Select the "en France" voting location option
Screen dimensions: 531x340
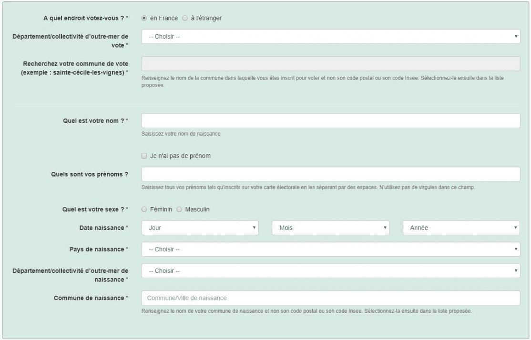click(144, 18)
